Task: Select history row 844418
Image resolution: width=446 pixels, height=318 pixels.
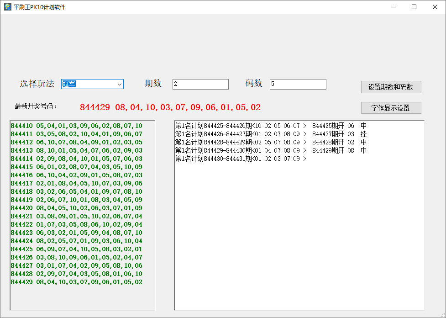Action: pos(77,192)
